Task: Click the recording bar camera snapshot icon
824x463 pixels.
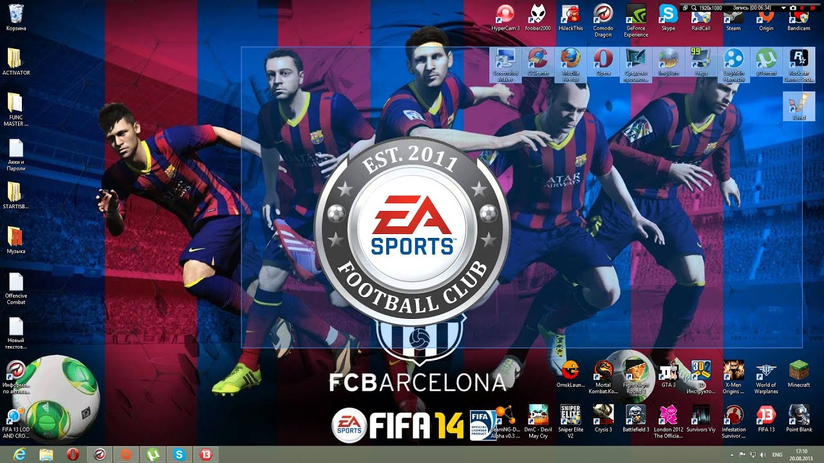Action: coord(793,7)
